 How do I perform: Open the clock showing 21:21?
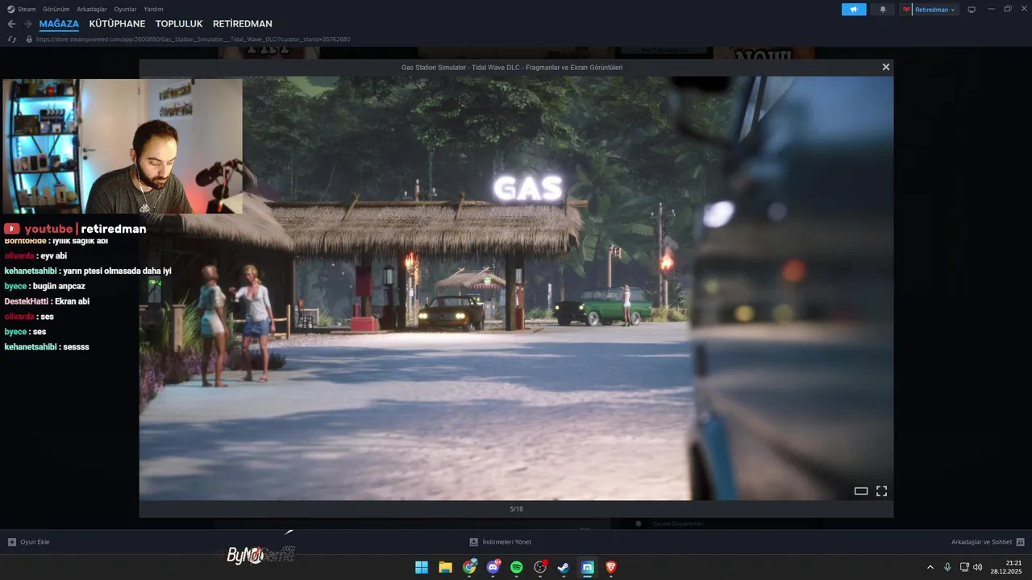tap(1006, 567)
